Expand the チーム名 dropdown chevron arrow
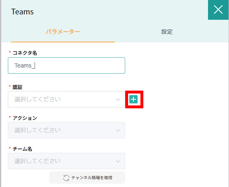The image size is (229, 187). coord(118,161)
